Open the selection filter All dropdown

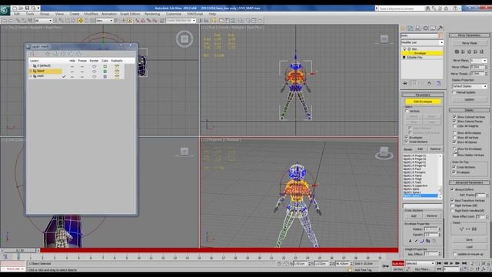tap(44, 21)
